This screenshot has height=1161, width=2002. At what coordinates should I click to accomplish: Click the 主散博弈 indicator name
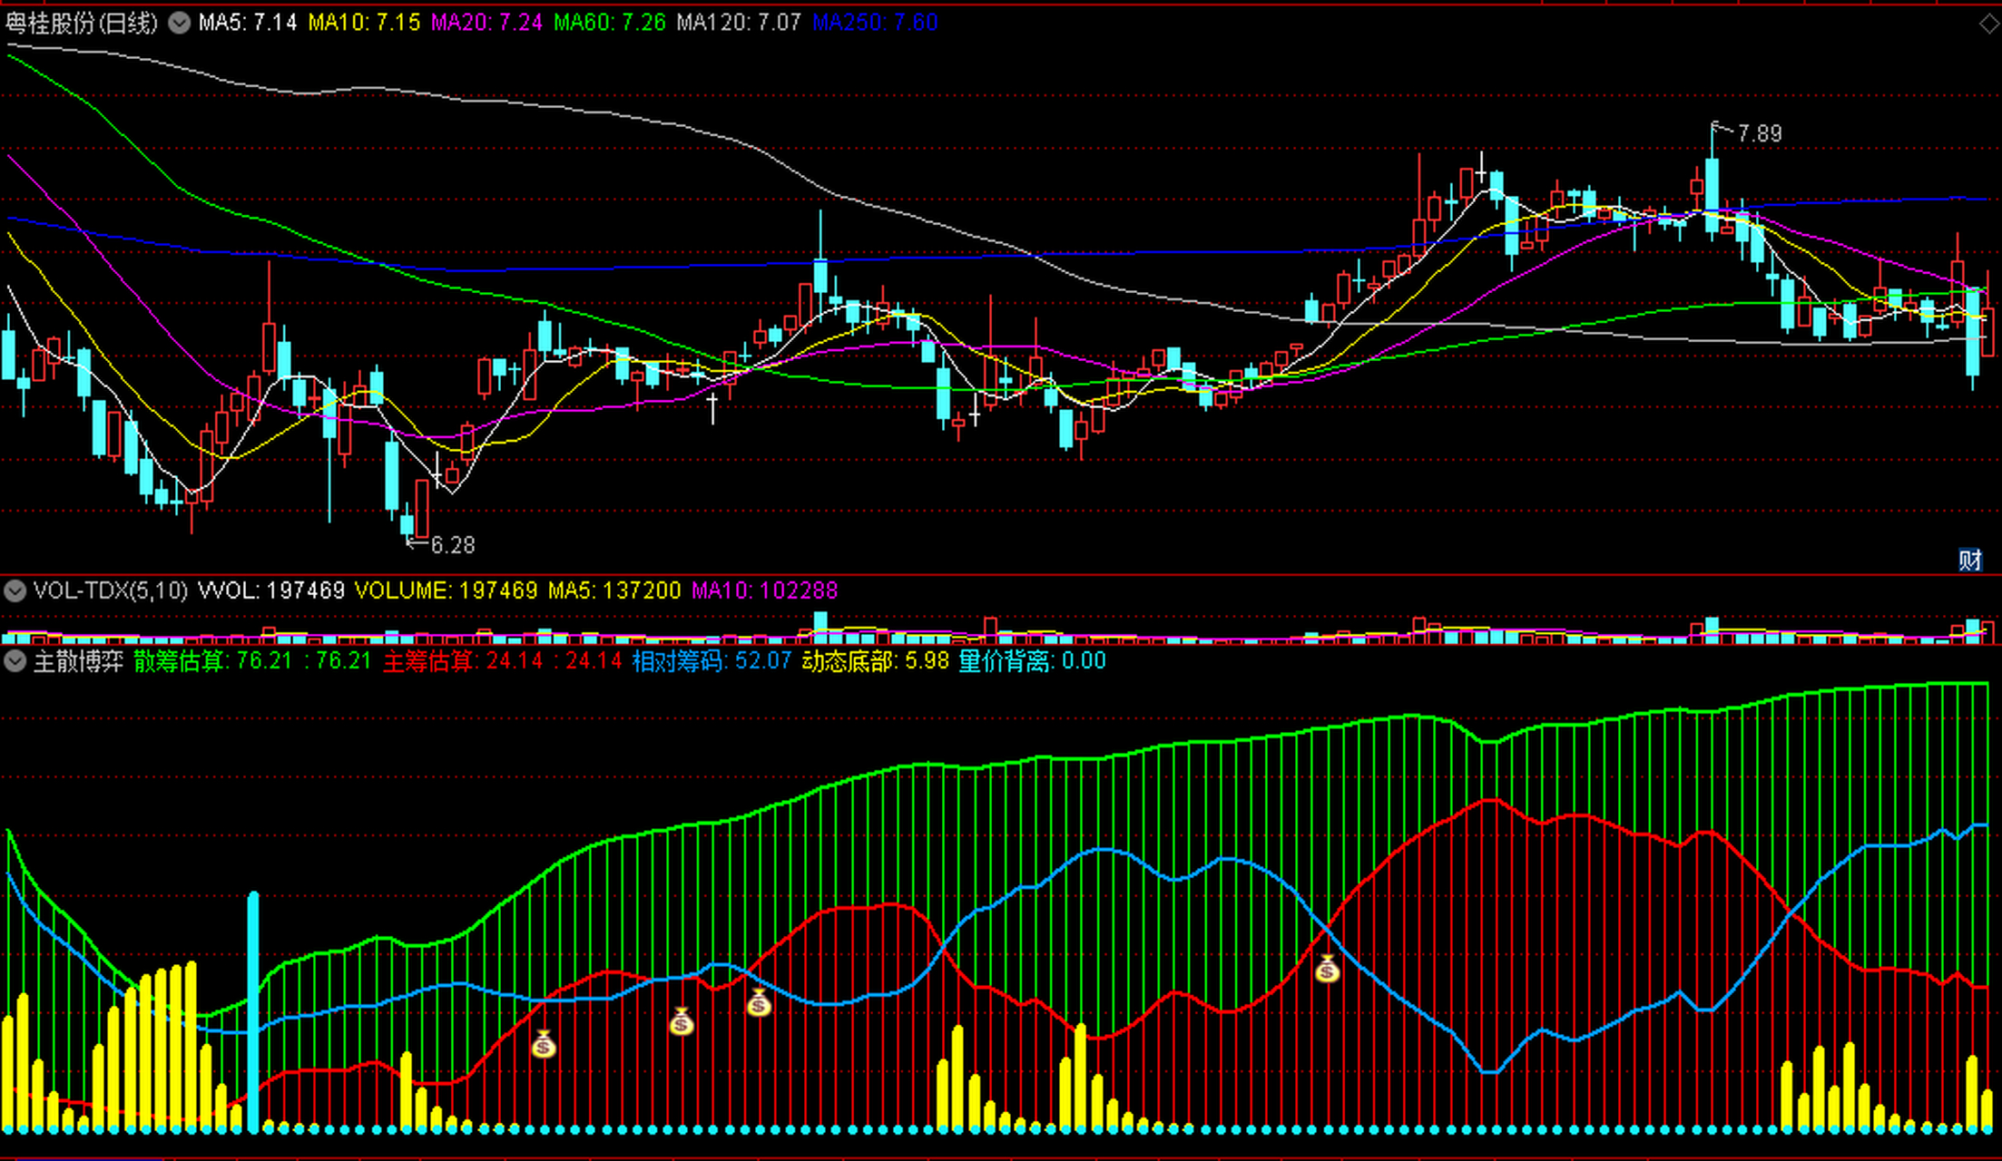[x=78, y=661]
